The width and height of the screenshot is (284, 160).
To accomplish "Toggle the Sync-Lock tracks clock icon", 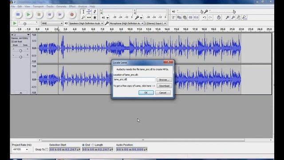I will point(219,17).
